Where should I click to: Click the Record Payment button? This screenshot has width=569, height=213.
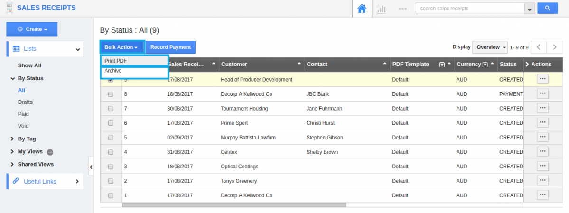tap(170, 47)
